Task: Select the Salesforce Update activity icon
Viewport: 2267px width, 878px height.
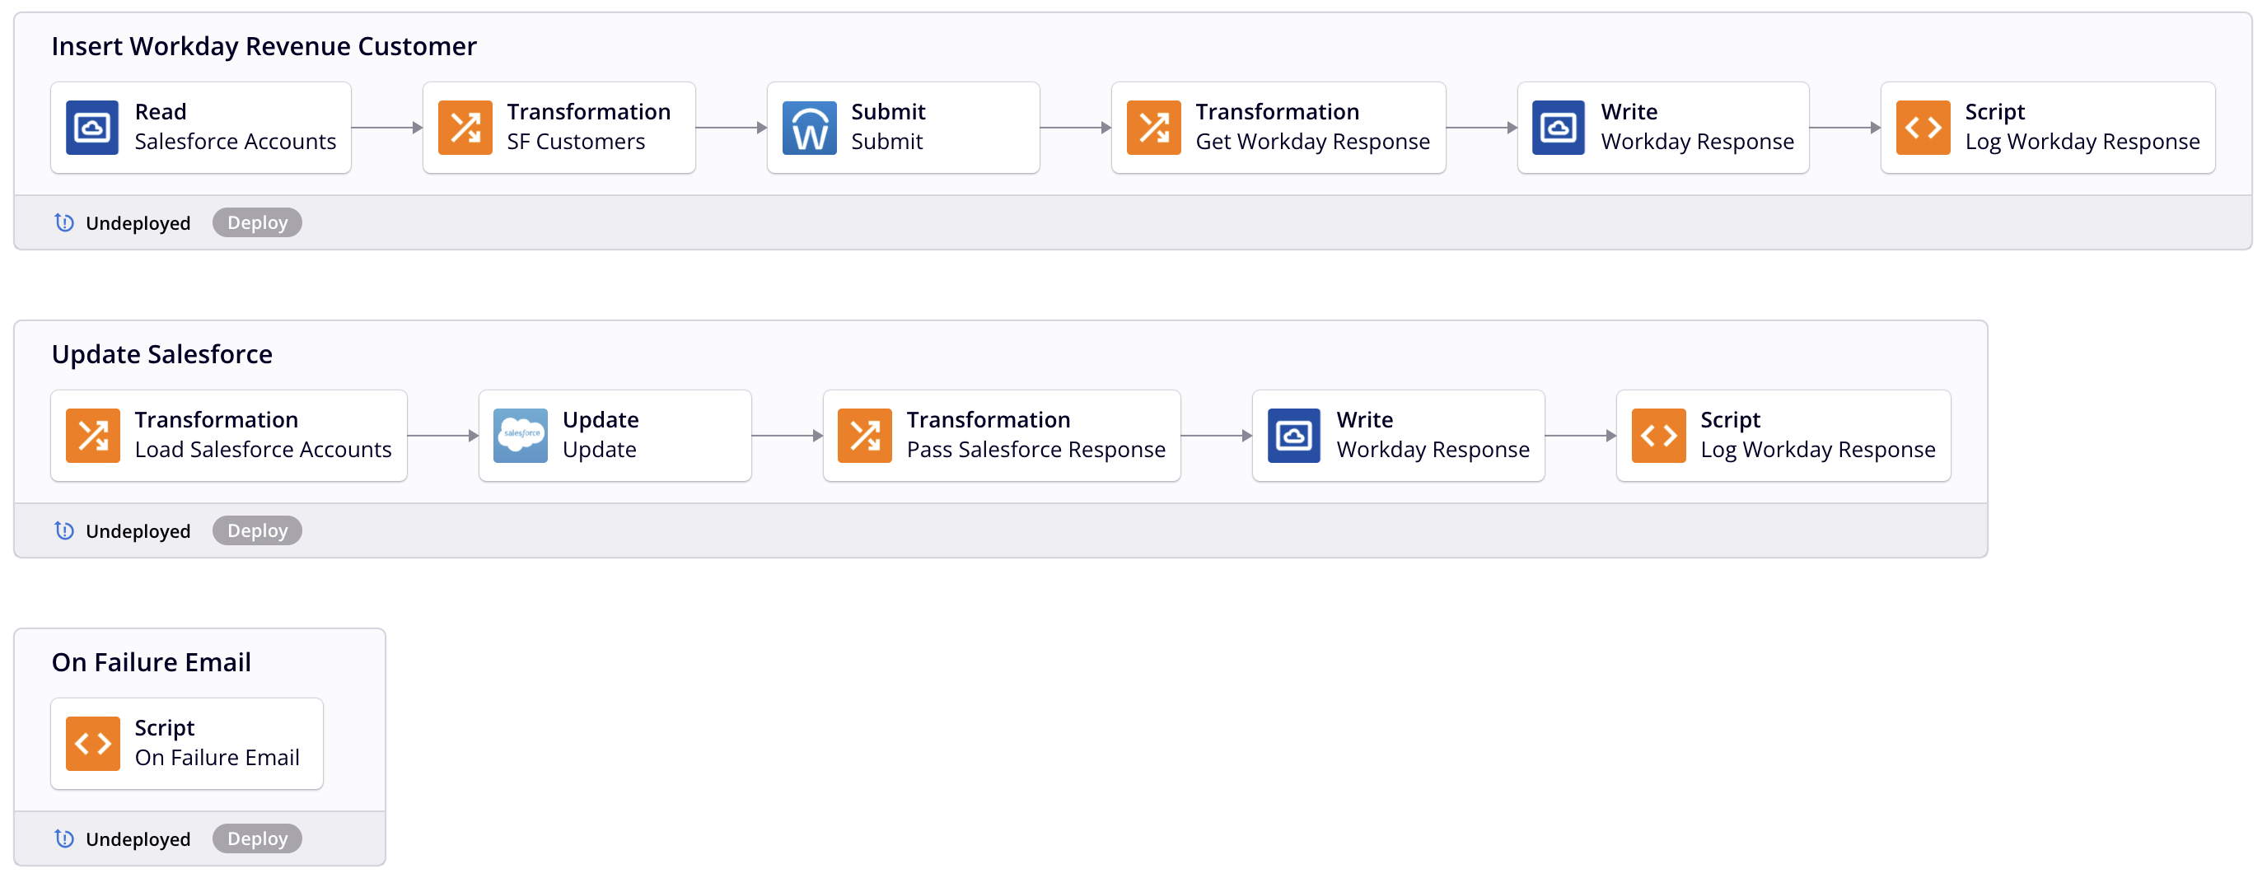Action: (520, 436)
